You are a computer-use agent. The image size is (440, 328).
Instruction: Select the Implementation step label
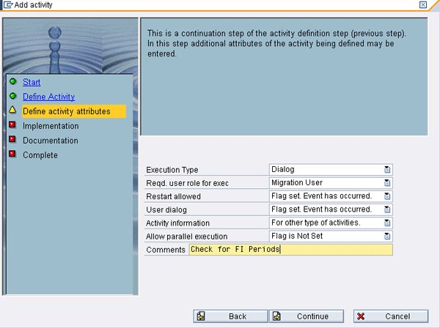pos(51,126)
